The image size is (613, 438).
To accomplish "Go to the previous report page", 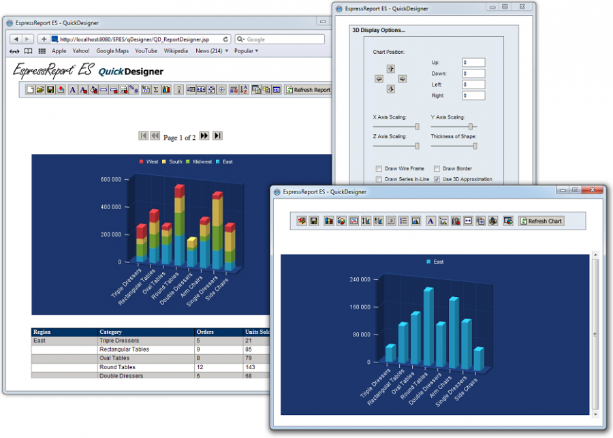I will tap(155, 136).
